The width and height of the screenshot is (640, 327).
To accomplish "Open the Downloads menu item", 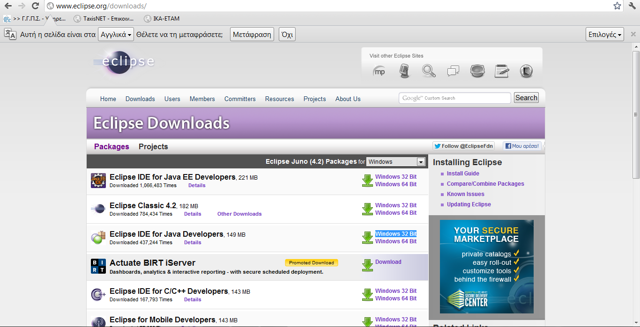I will (x=140, y=99).
